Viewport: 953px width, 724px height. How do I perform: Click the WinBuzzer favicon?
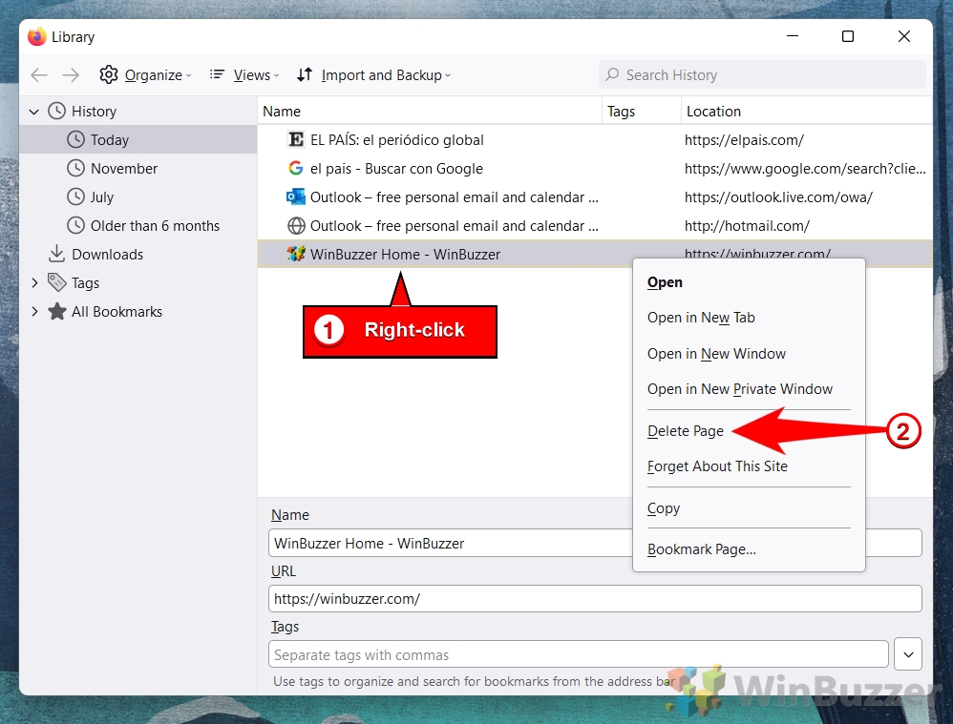(296, 254)
